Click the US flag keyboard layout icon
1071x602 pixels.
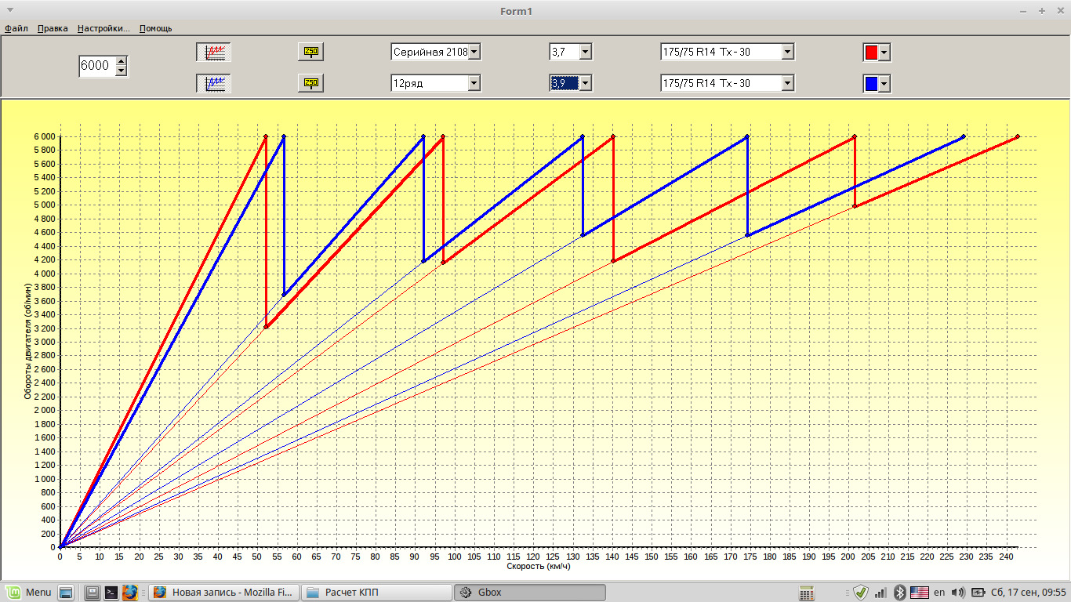coord(919,593)
